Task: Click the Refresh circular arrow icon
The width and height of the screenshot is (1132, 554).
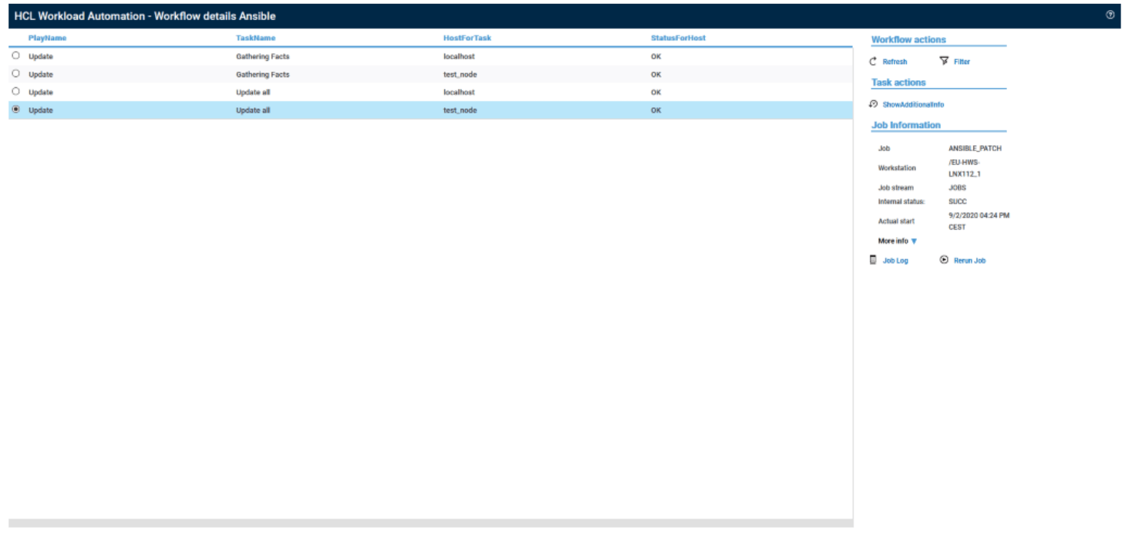Action: (873, 62)
